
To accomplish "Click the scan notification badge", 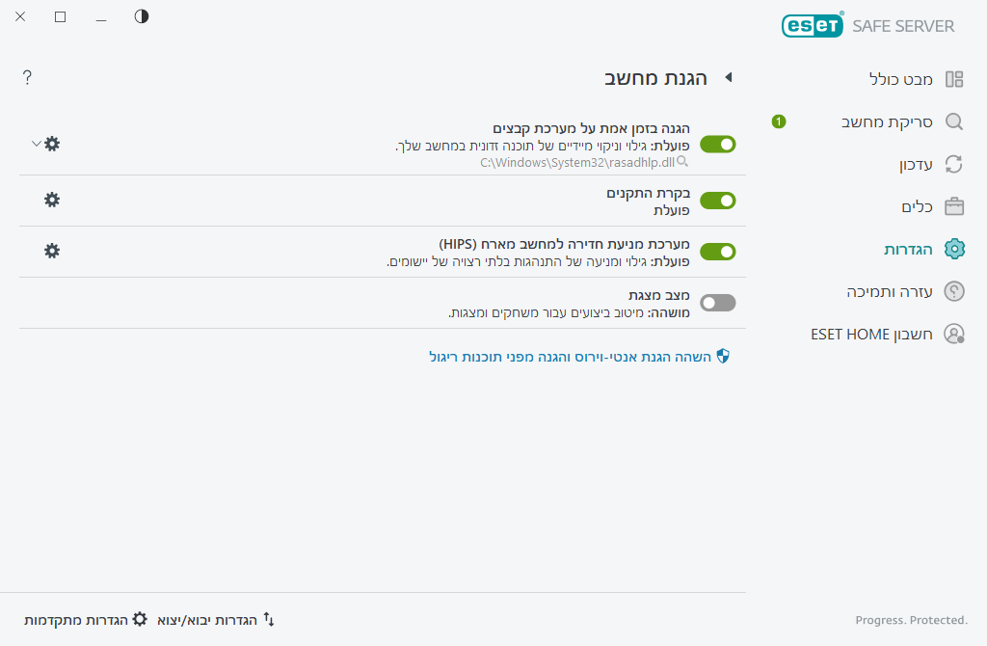I will pos(779,121).
